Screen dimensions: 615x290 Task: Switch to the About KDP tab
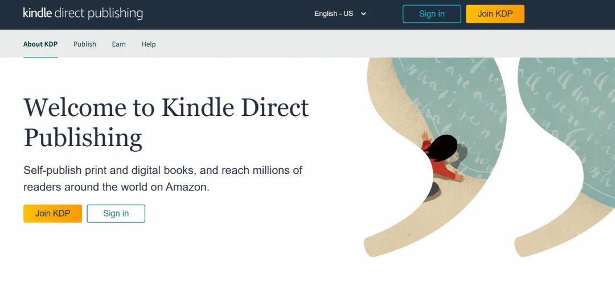tap(40, 44)
